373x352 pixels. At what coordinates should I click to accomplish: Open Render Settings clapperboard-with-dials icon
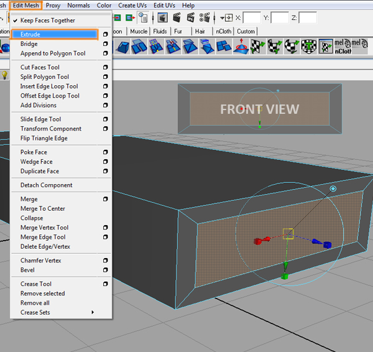205,17
